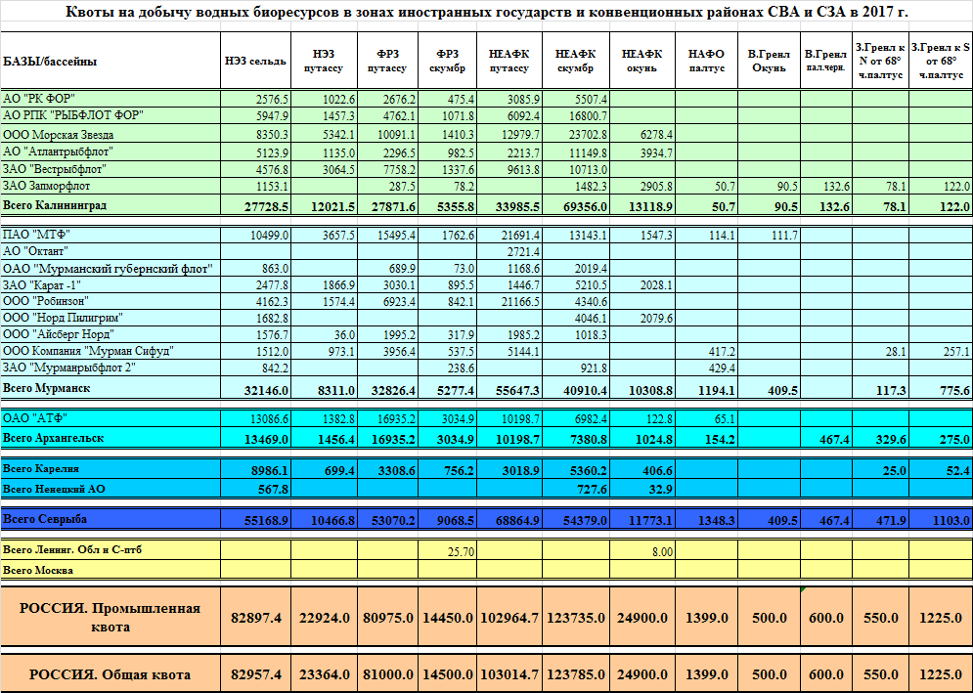Select the row label ООО Морская Звезда
Viewport: 973px width, 693px height.
[111, 134]
